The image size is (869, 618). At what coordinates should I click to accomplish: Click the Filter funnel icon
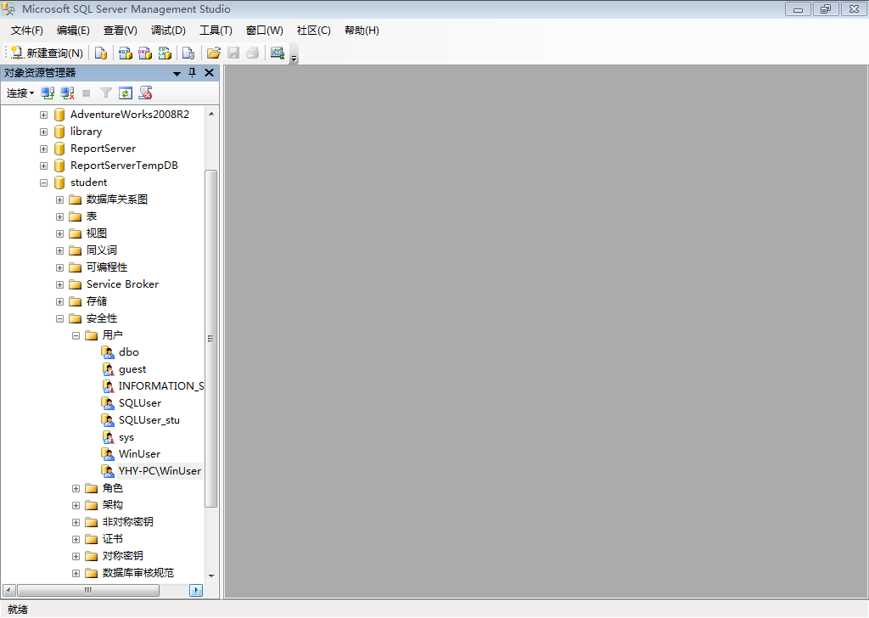pyautogui.click(x=106, y=93)
